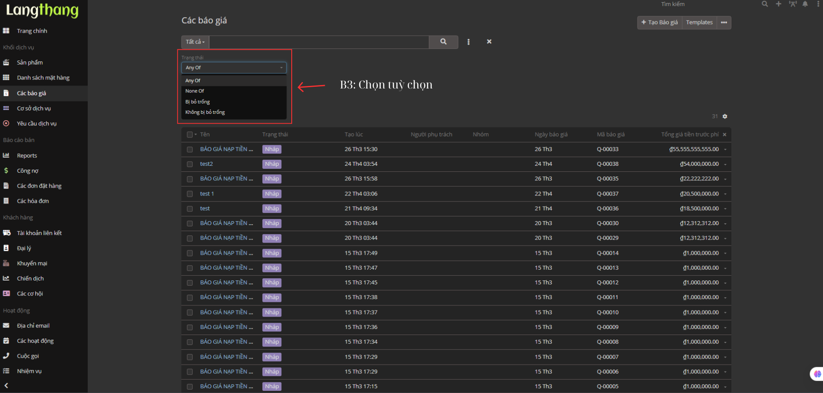Click into the quotes search text field

(x=318, y=42)
